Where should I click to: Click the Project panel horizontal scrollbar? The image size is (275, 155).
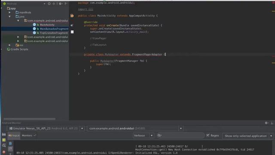(29, 119)
